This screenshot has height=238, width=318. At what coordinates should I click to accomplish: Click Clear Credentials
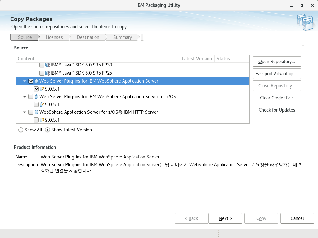pyautogui.click(x=277, y=98)
